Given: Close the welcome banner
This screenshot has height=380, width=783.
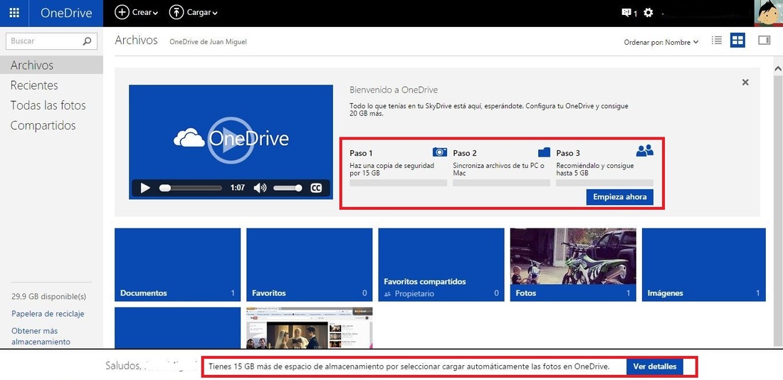Looking at the screenshot, I should (745, 83).
